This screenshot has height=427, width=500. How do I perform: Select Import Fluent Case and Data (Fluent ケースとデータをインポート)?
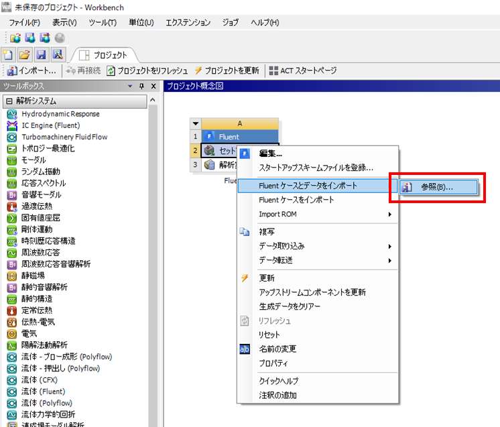tap(318, 186)
